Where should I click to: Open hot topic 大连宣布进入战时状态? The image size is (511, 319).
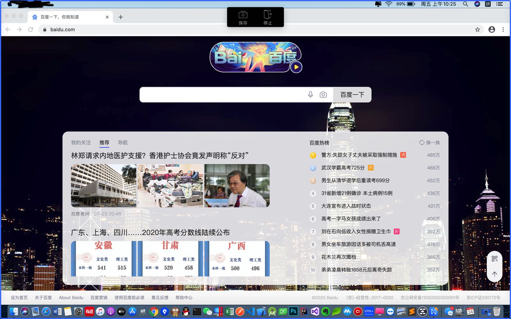(x=346, y=206)
